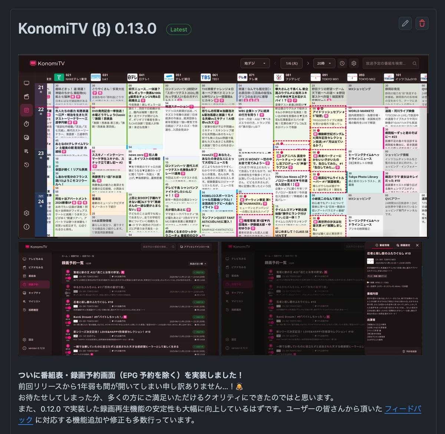Click the TBS channel logo in guide header

point(205,77)
